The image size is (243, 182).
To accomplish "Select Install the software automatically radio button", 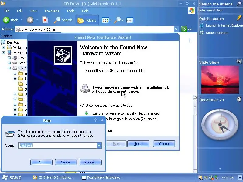I will coord(87,113).
